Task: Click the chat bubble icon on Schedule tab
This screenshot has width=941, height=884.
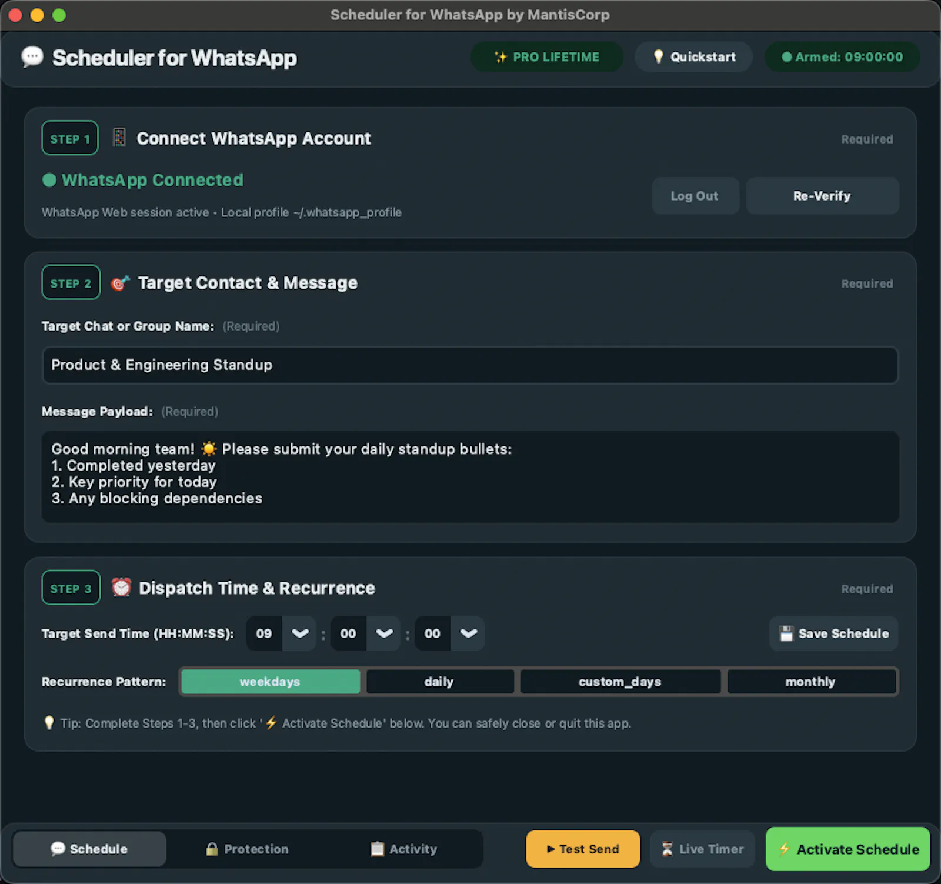Action: [x=58, y=849]
